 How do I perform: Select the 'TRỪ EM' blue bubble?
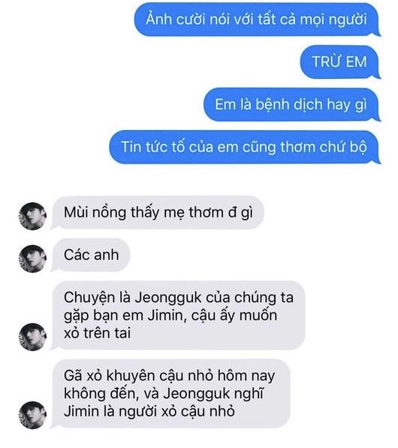pos(340,62)
